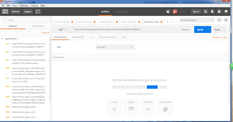233x122 pixels.
Task: Click the Sign In button
Action: (x=196, y=11)
